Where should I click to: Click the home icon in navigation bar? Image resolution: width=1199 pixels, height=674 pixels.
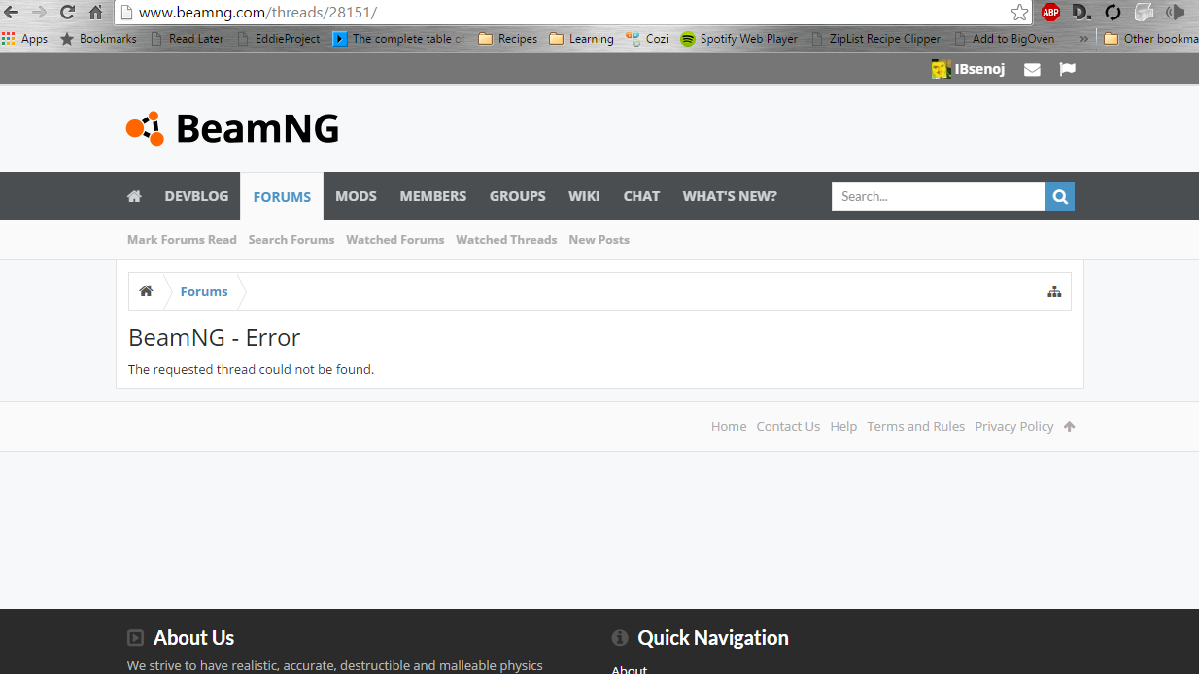pos(134,196)
